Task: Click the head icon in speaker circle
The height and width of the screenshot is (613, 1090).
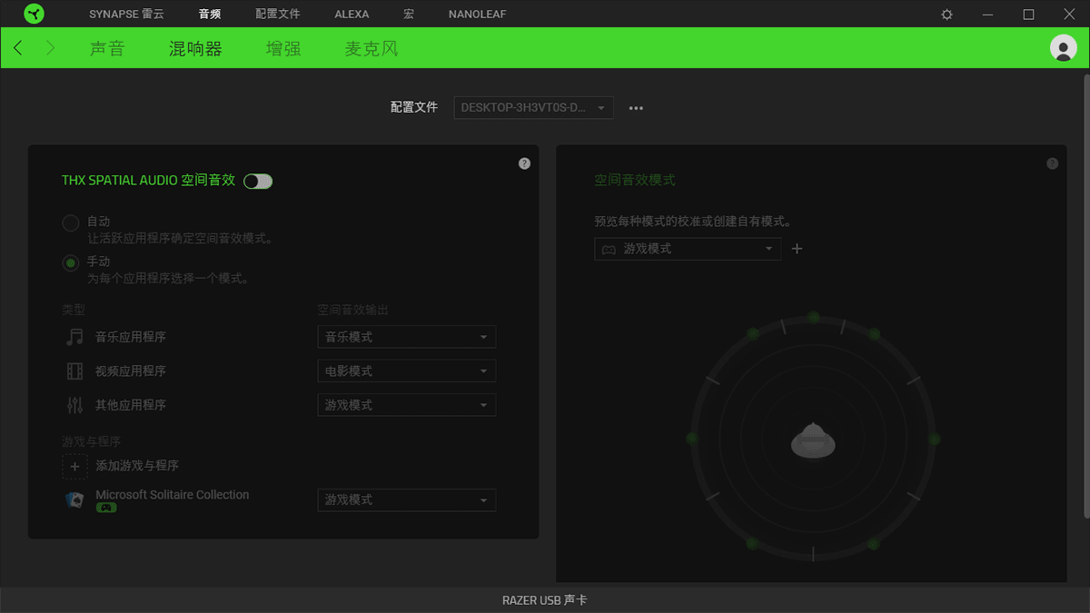Action: (813, 440)
